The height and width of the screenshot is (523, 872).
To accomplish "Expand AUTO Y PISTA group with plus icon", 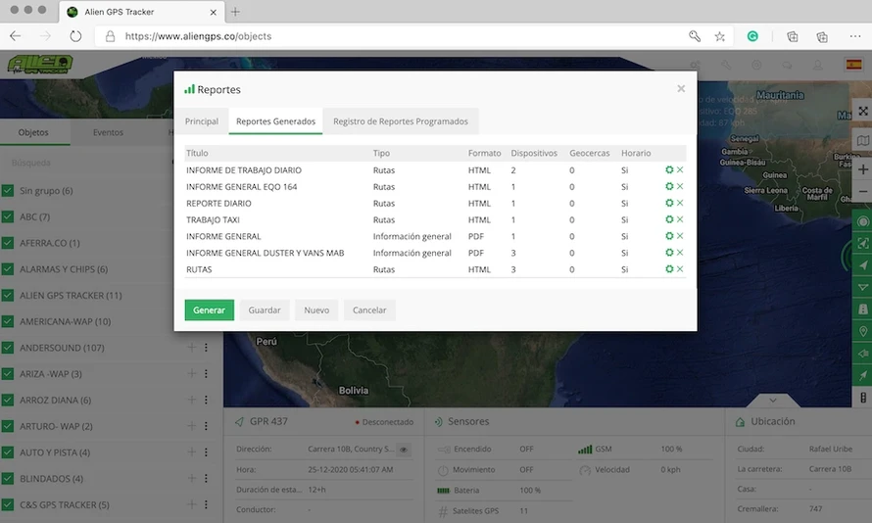I will pos(192,452).
